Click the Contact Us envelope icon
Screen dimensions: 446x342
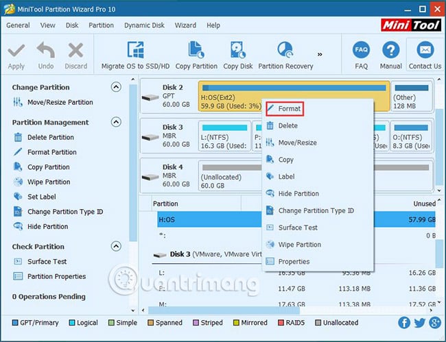point(425,50)
